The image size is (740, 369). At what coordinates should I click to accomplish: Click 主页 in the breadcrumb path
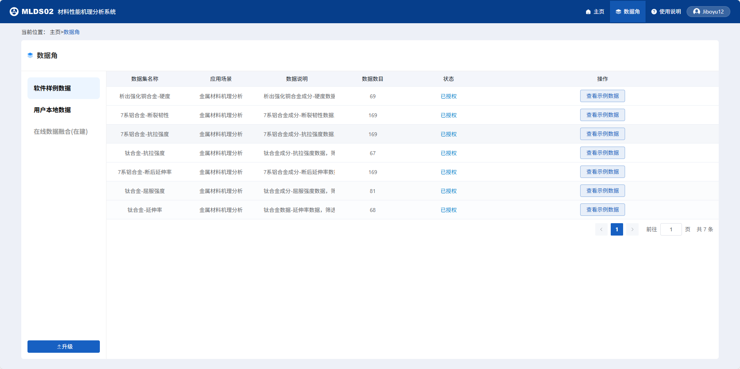pos(55,32)
